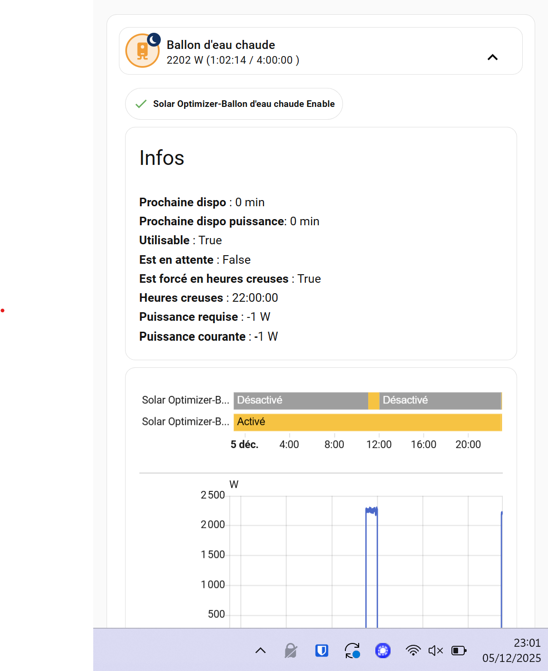Click the muted speaker volume icon

435,651
